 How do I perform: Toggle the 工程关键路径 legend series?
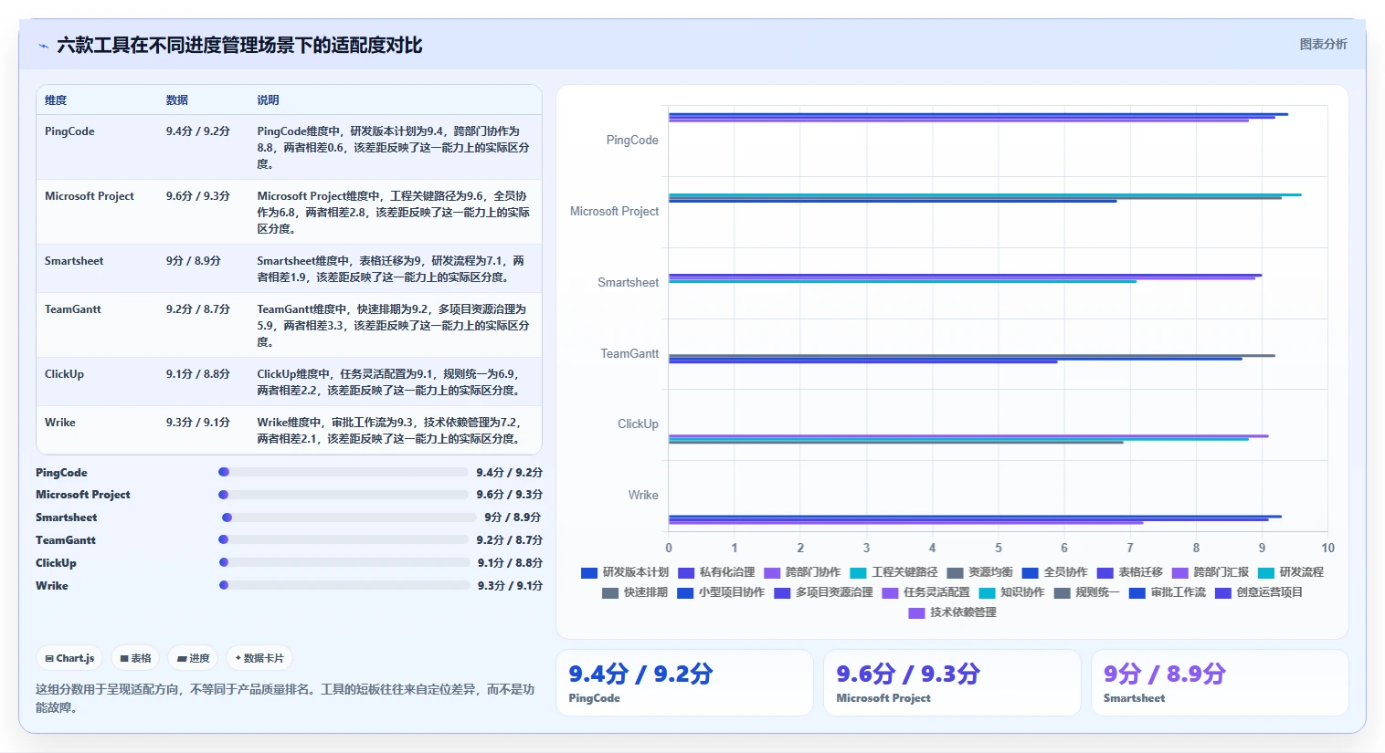pyautogui.click(x=893, y=572)
